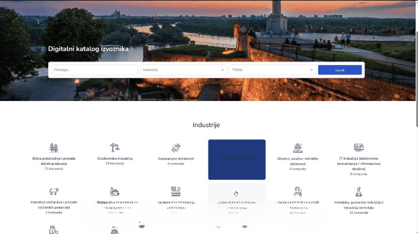Open Industrija stočarstva i prerade stočarskih proizvoda

pos(54,205)
